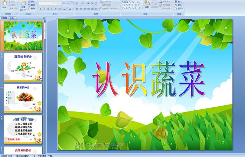Click the Paste clipboard icon
This screenshot has width=245, height=157.
[5, 3]
